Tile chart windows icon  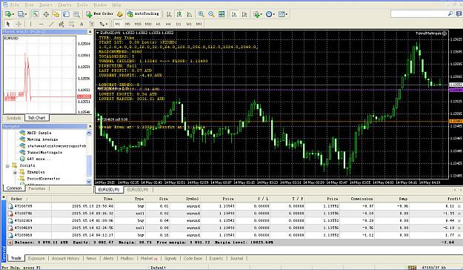pos(221,14)
